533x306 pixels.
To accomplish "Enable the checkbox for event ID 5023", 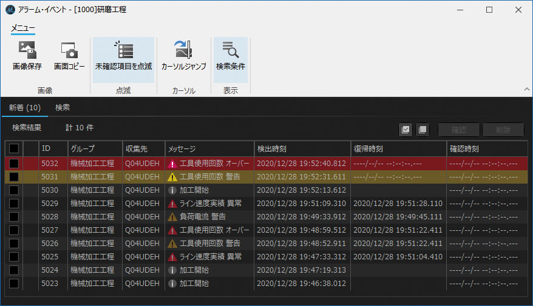I will coord(13,283).
